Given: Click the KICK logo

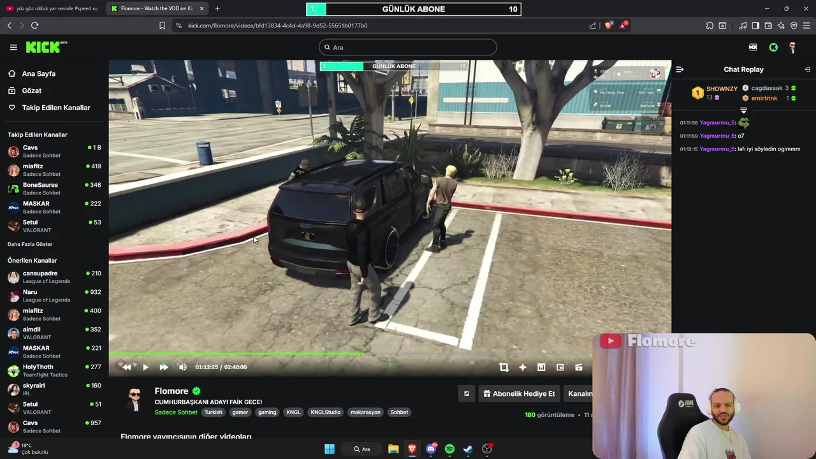Looking at the screenshot, I should click(x=46, y=47).
